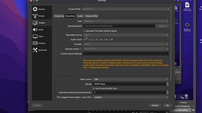Toggle audio track 6 checkbox

(x=110, y=40)
